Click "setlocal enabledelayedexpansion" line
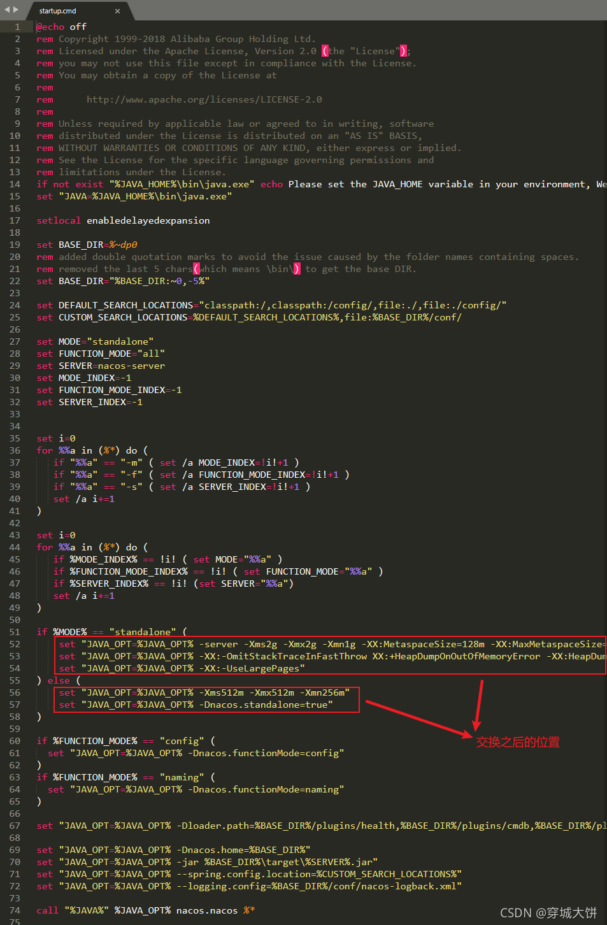Screen dimensions: 607x925 pos(123,220)
